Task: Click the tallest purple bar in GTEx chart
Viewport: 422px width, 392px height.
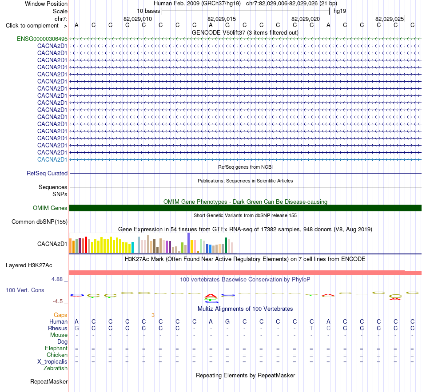Action: tap(188, 243)
